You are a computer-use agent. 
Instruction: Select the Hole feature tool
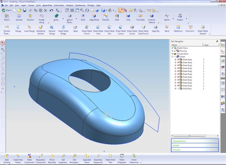(x=128, y=17)
